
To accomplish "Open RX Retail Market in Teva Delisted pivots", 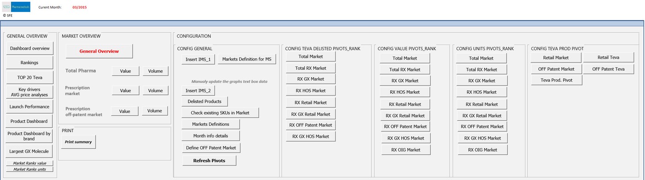I will point(311,102).
